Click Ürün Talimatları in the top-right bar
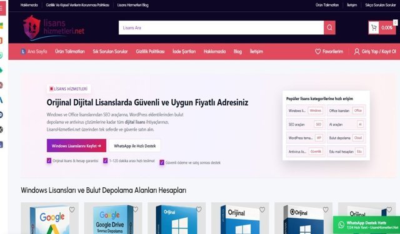 (x=327, y=5)
